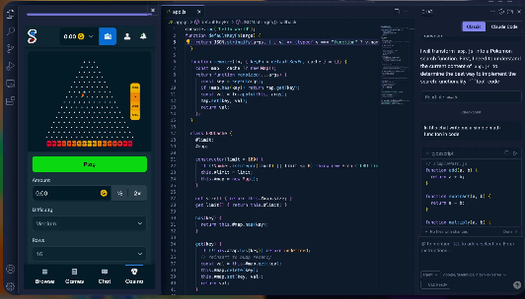
Task: Switch to the Casino tab at the bottom
Action: (x=134, y=276)
